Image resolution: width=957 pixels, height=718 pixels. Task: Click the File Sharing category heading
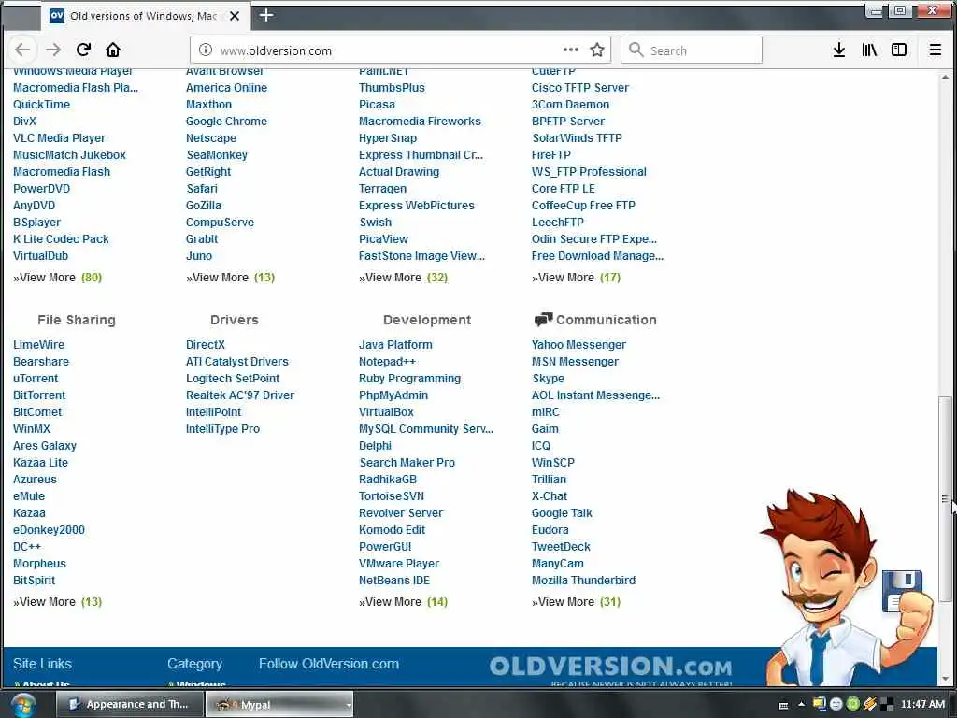(x=77, y=320)
